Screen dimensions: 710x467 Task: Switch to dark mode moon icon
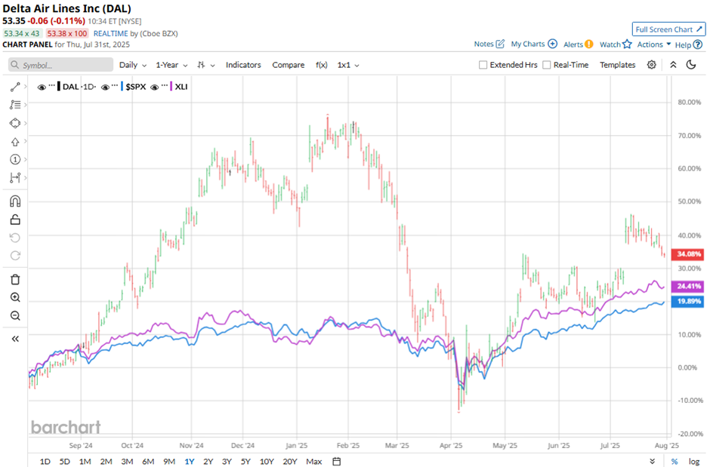(691, 65)
